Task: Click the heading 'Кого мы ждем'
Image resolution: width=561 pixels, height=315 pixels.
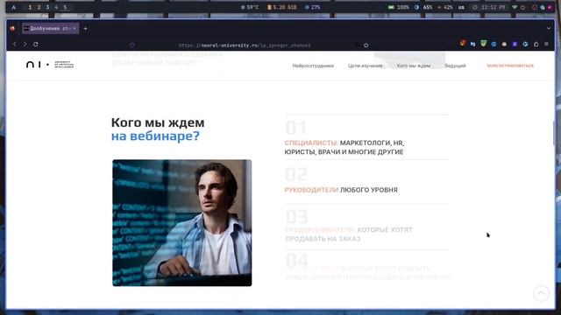Action: (x=158, y=122)
